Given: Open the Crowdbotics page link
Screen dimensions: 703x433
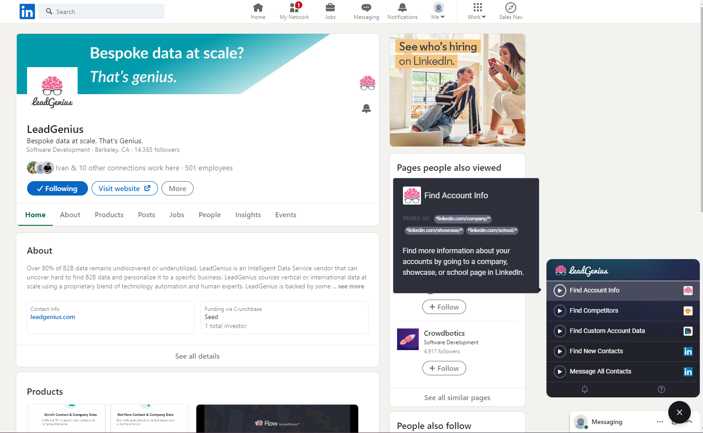Looking at the screenshot, I should click(x=444, y=333).
